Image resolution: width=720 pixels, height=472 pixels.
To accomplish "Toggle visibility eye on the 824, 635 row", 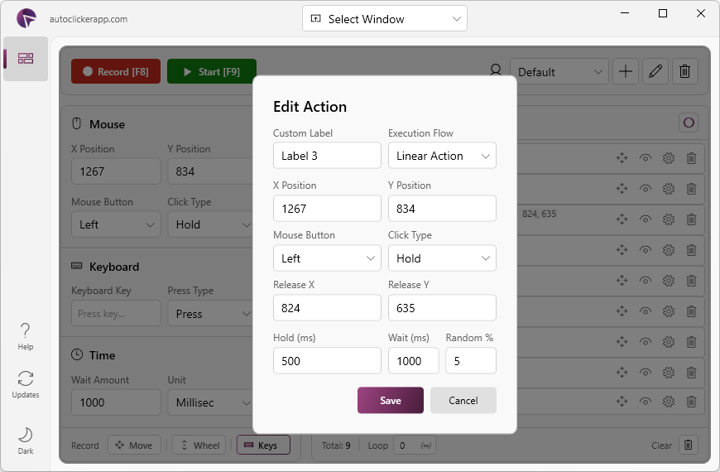I will tap(646, 219).
